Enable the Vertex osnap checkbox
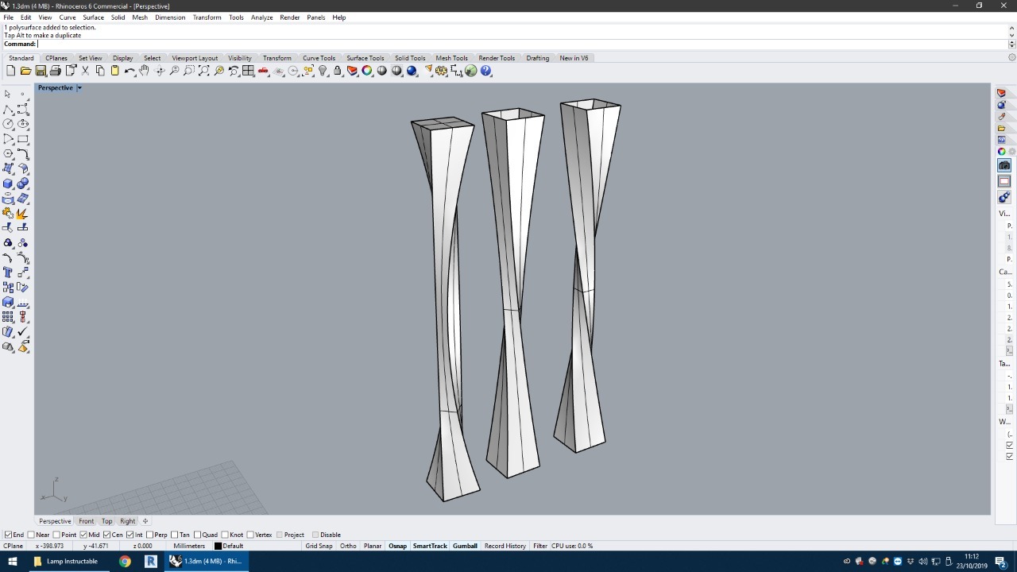1017x572 pixels. pyautogui.click(x=249, y=535)
